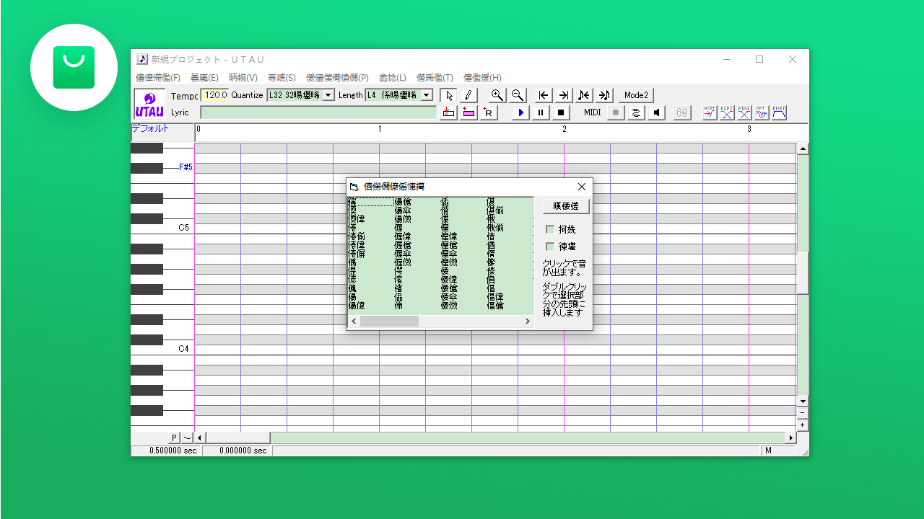Open the L4 note Length dropdown
This screenshot has height=519, width=924.
(425, 94)
